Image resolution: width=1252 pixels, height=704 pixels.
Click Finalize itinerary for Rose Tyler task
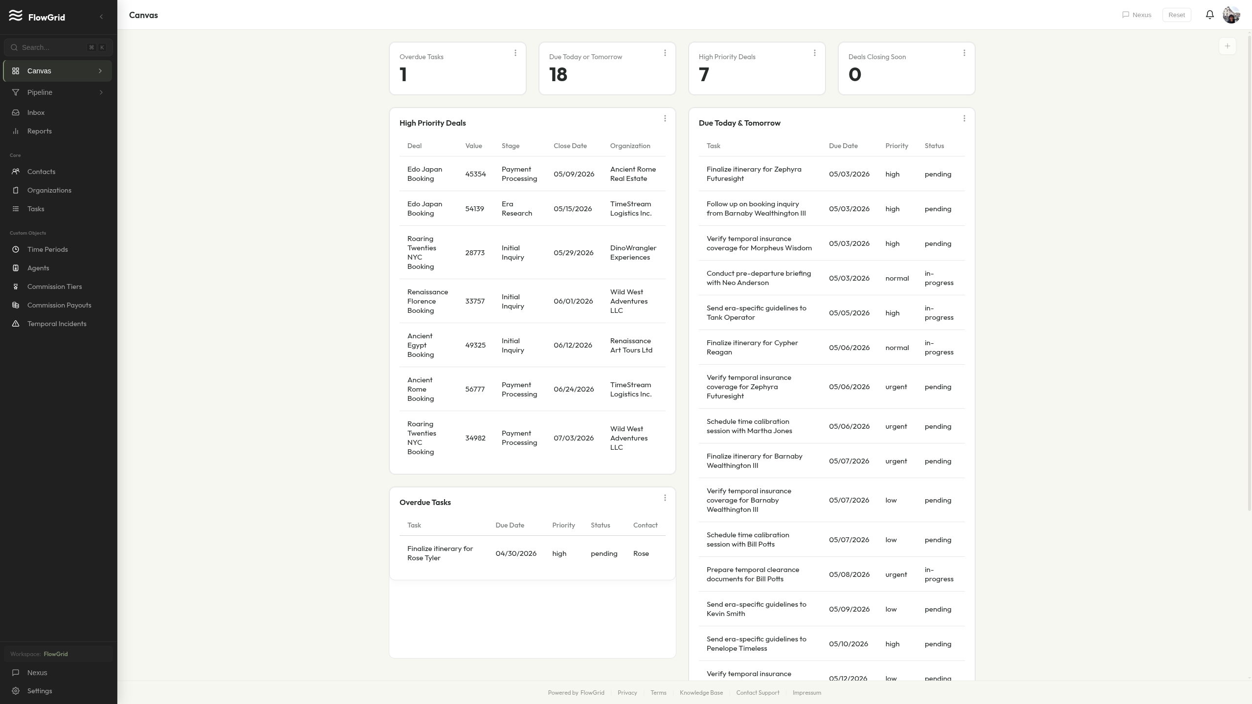click(440, 553)
